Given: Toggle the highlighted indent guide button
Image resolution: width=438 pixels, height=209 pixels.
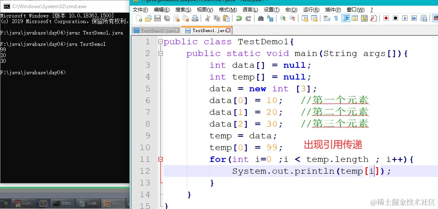Looking at the screenshot, I should pyautogui.click(x=346, y=18).
